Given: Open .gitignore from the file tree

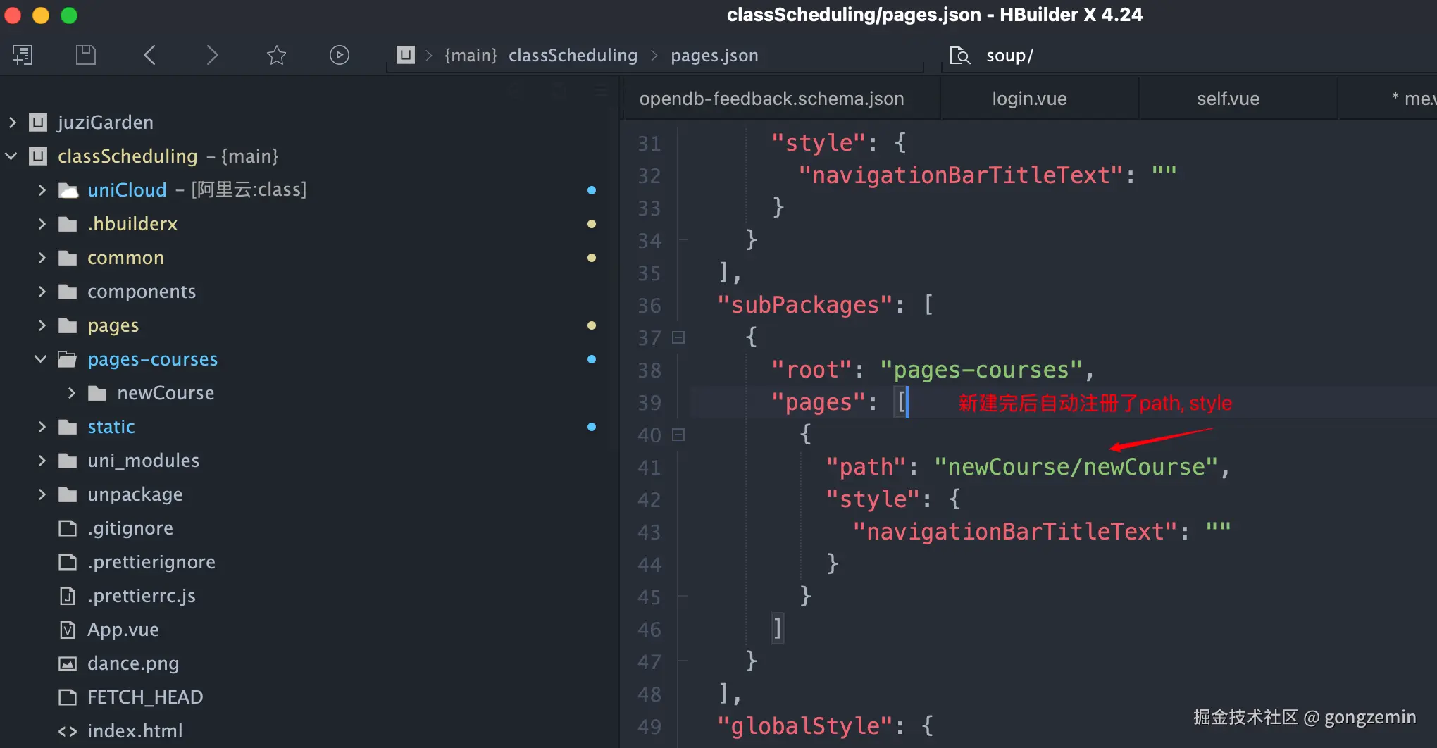Looking at the screenshot, I should tap(130, 528).
